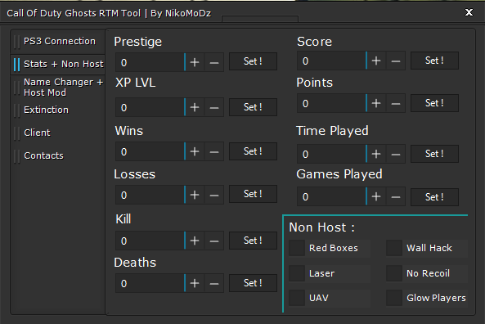Image resolution: width=485 pixels, height=324 pixels.
Task: Switch to Name Changer + Host Mod tab
Action: tap(59, 88)
